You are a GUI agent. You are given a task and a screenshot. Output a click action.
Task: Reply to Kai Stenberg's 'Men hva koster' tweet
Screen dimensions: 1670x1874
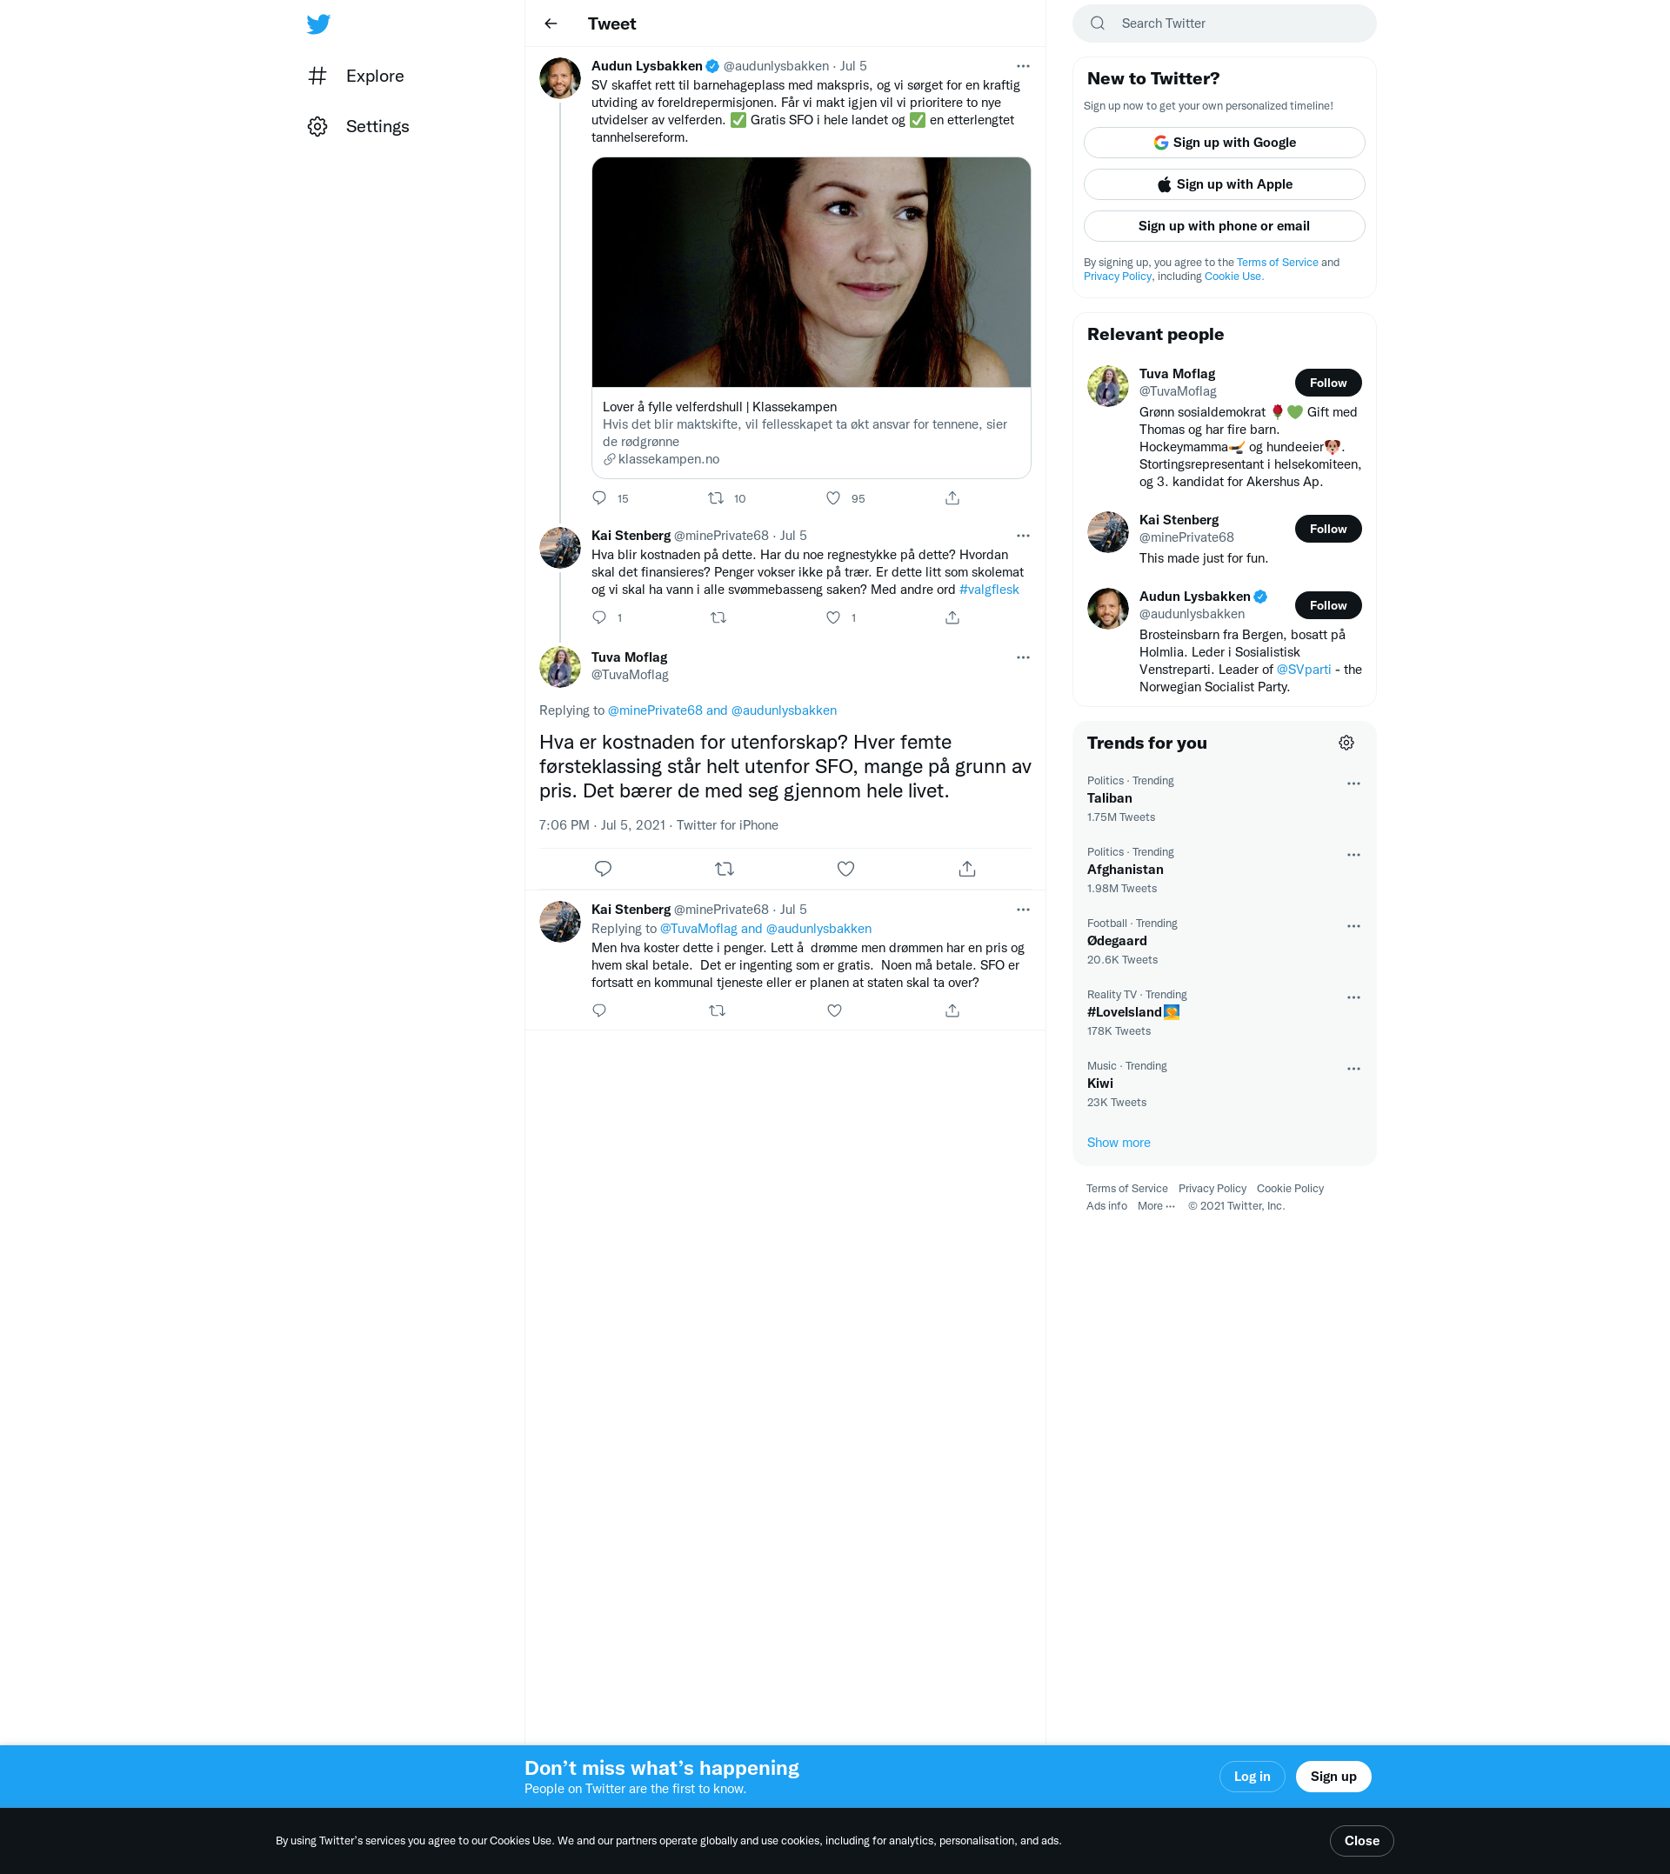click(x=599, y=1010)
